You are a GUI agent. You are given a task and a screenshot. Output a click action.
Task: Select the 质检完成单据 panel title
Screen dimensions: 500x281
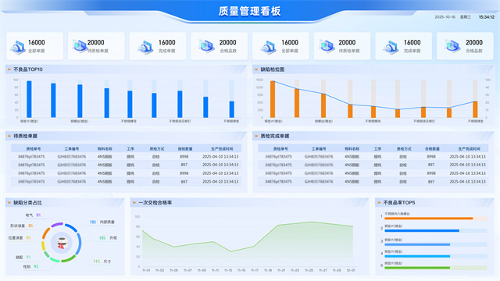[x=275, y=136]
